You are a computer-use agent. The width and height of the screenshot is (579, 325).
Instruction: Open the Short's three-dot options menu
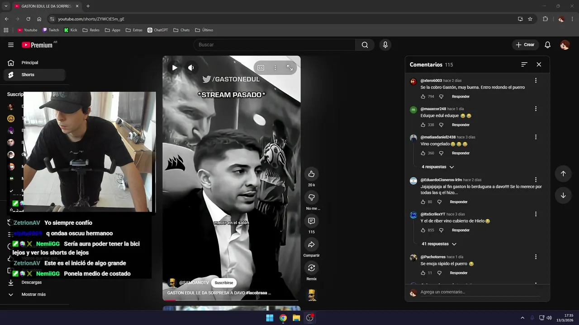coord(275,68)
